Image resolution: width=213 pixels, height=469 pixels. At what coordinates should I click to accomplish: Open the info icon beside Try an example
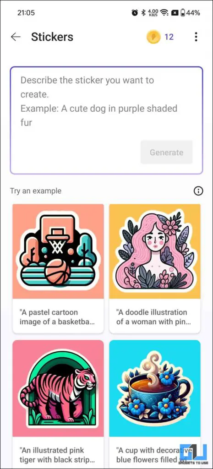198,191
